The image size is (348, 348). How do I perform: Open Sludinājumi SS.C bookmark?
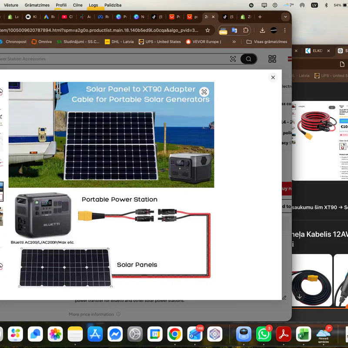(78, 42)
